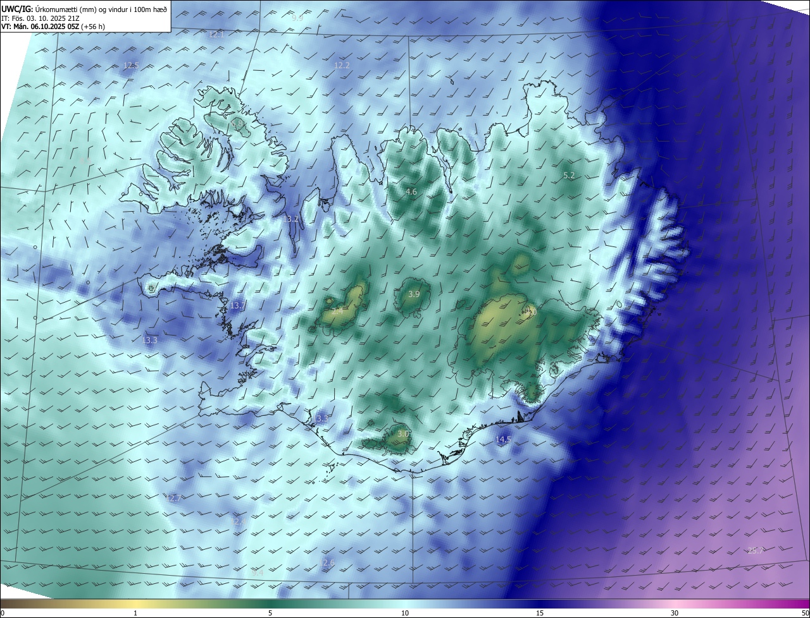
Task: Click the 12.7 value label in the southwest sea
Action: [x=173, y=499]
